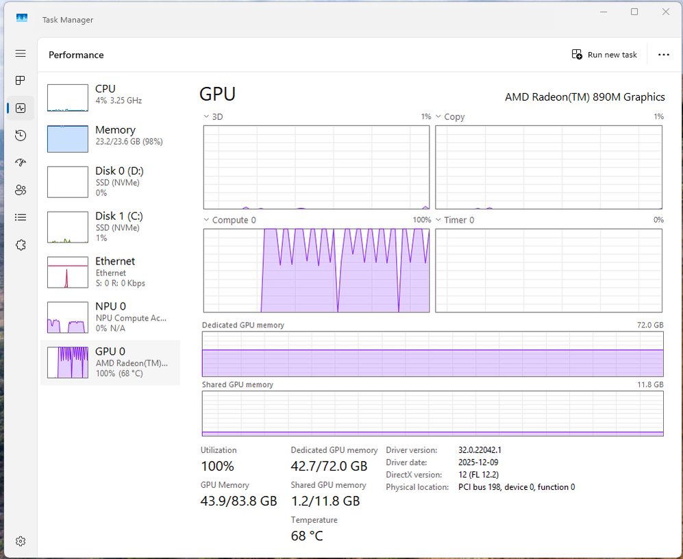Screen dimensions: 683x559
Task: Click the 3D engine graph area
Action: click(x=316, y=167)
